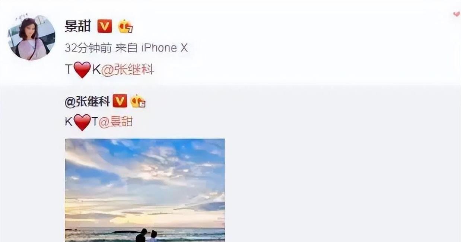Open @张继科 mention in 景甜's post
Screen dimensions: 461x242
click(x=128, y=70)
